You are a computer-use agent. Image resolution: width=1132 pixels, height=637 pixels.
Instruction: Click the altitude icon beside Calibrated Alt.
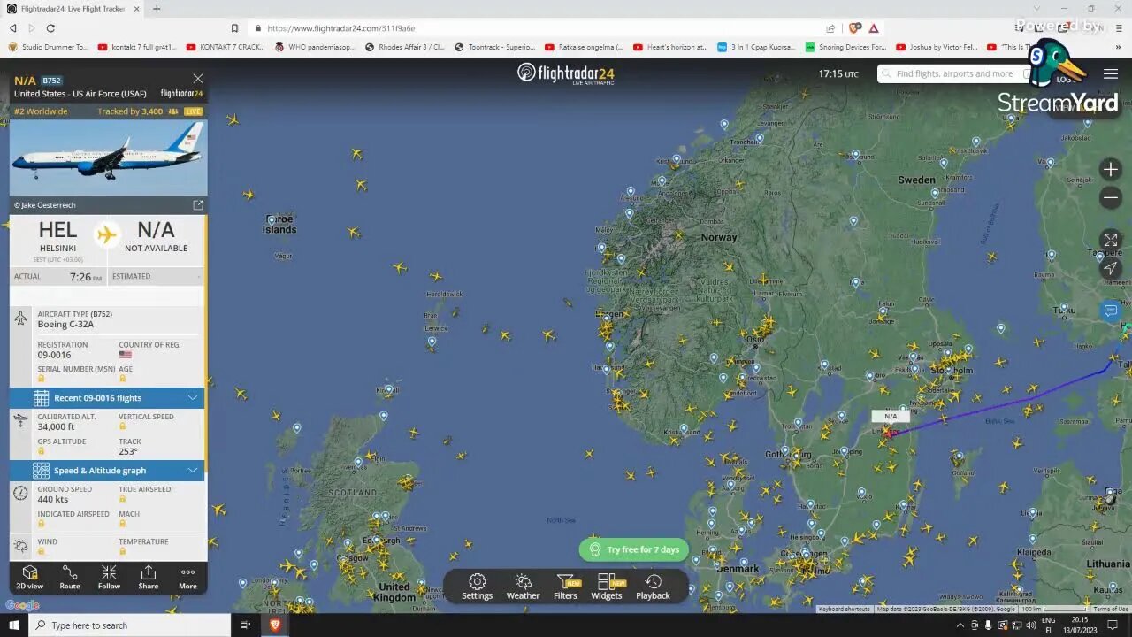point(20,421)
